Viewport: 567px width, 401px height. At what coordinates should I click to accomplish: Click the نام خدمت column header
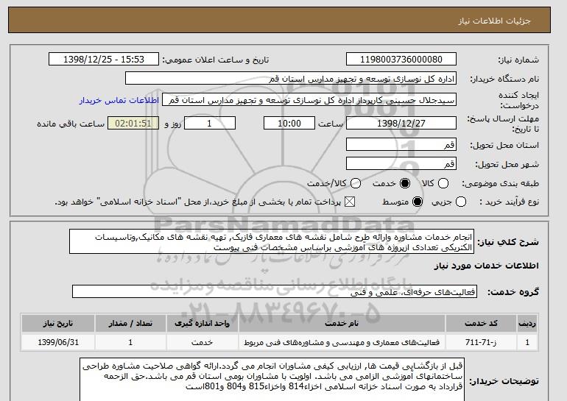click(342, 323)
